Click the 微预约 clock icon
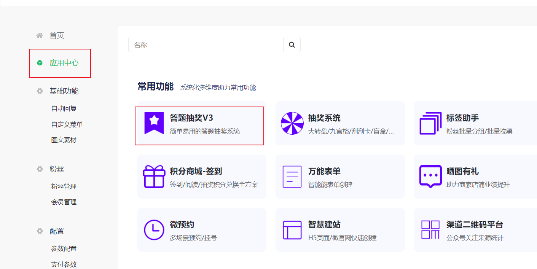This screenshot has width=537, height=269. pyautogui.click(x=154, y=229)
